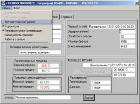Select Автоматический режим menu item
The image size is (140, 104).
[x=27, y=22]
